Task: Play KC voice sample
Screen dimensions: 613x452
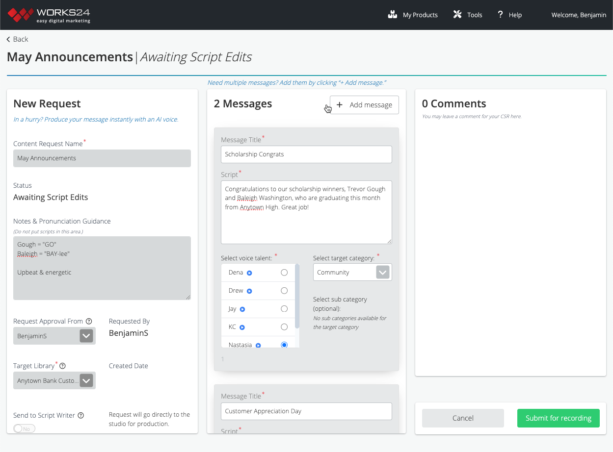Action: pyautogui.click(x=242, y=327)
